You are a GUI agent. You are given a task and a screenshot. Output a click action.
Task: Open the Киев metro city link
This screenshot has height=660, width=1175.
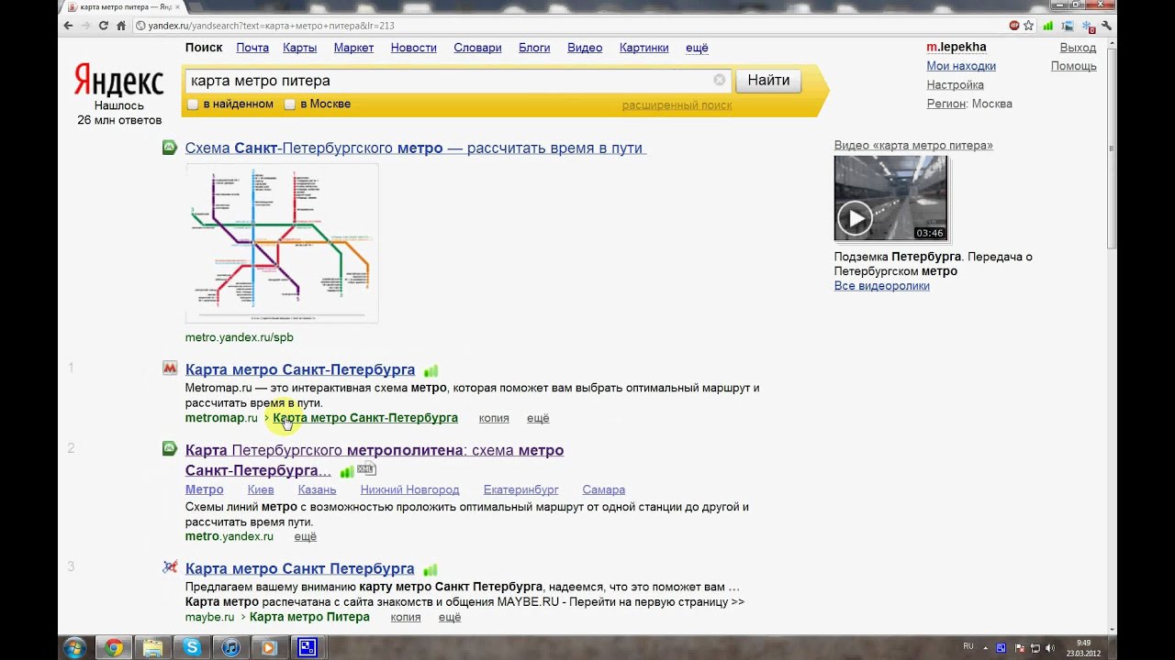coord(261,490)
